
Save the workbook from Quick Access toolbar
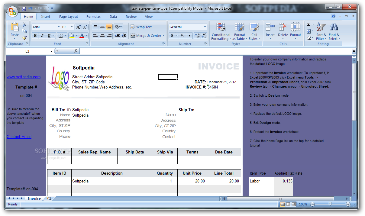[24, 9]
